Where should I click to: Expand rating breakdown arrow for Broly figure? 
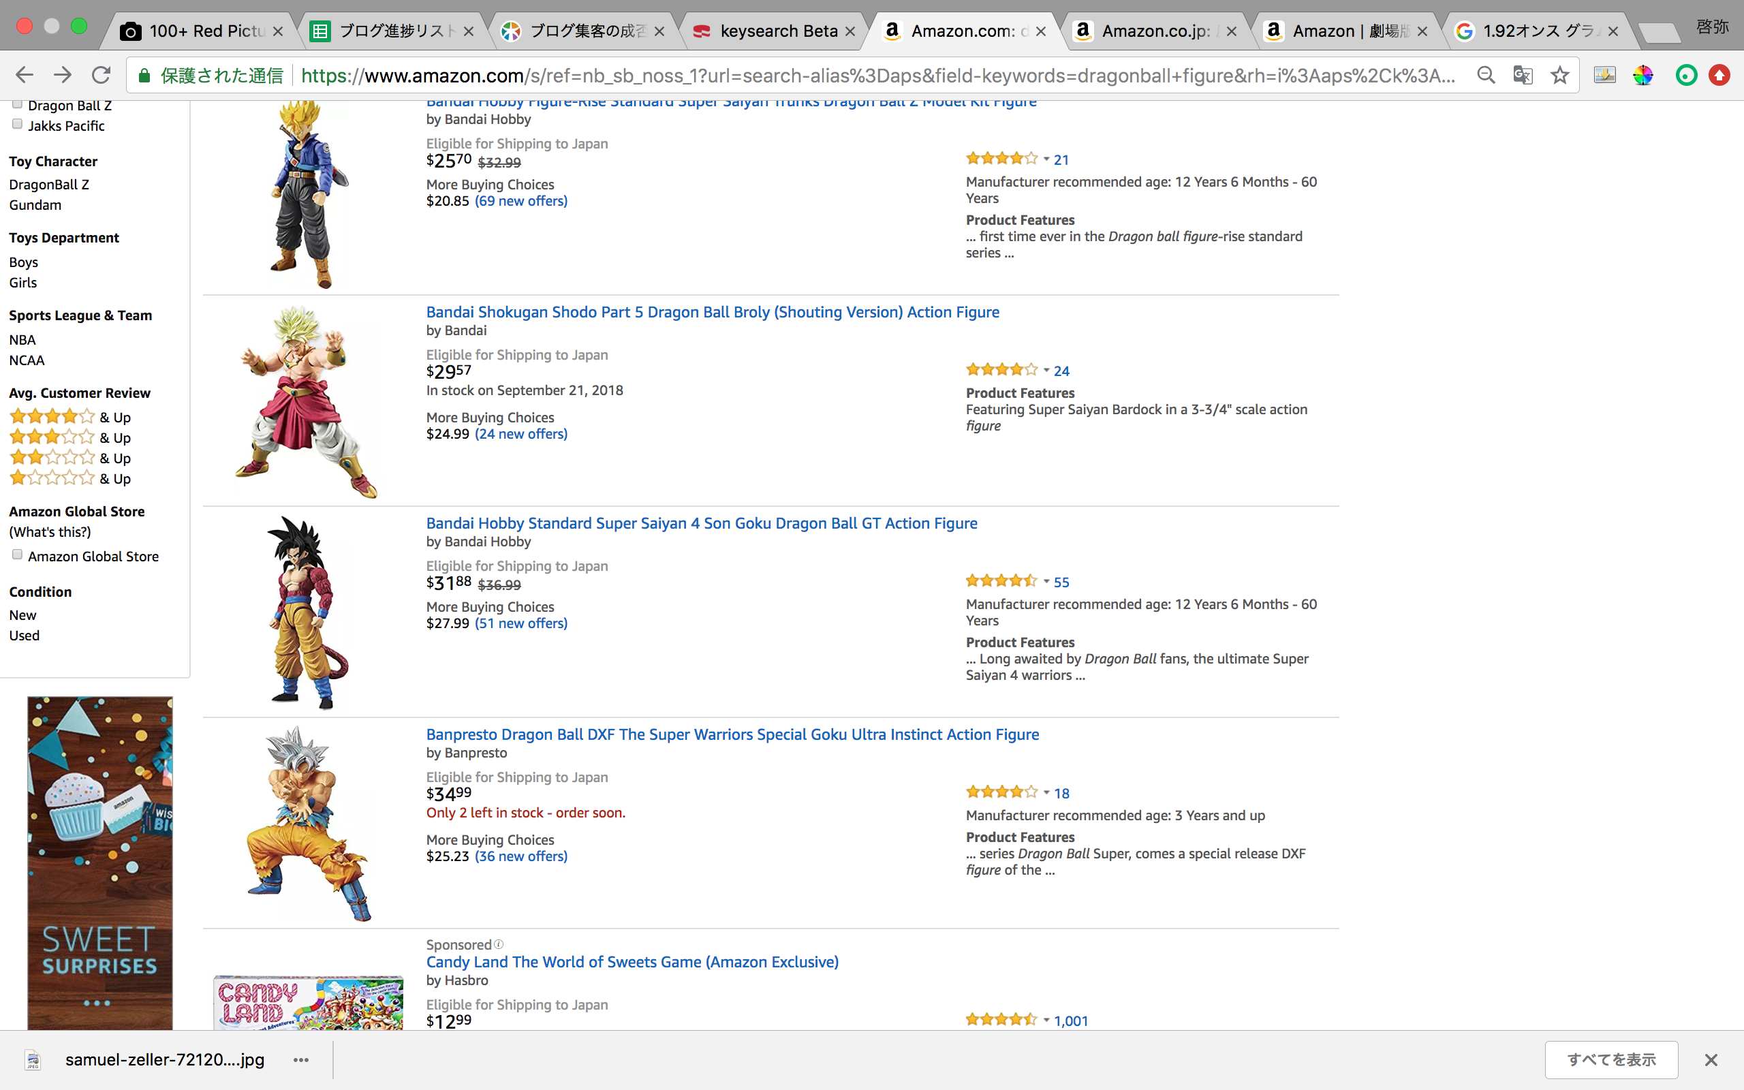click(x=1046, y=371)
